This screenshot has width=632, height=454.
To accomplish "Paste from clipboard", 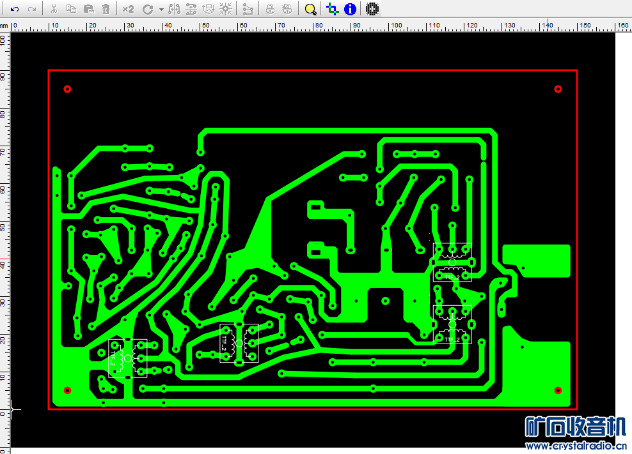I will click(89, 9).
